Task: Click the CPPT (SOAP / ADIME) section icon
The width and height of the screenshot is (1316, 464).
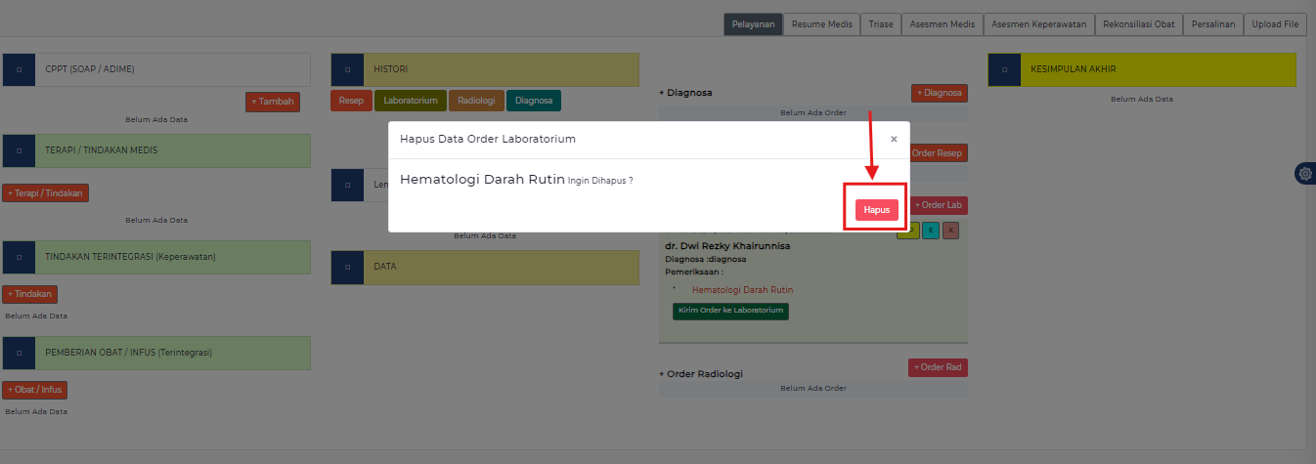Action: (19, 69)
